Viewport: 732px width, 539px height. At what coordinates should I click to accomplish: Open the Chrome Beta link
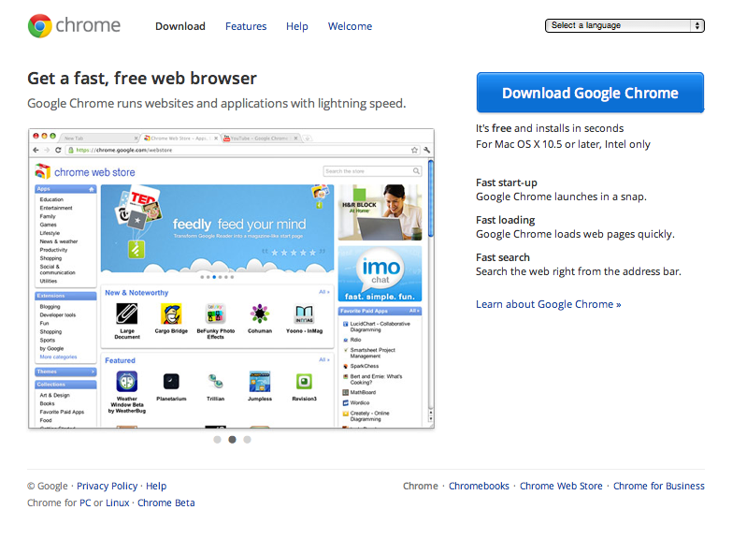[166, 503]
